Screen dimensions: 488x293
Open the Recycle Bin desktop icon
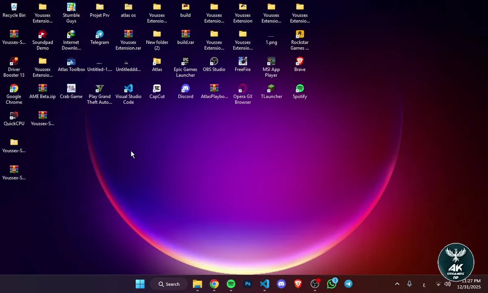click(x=14, y=11)
